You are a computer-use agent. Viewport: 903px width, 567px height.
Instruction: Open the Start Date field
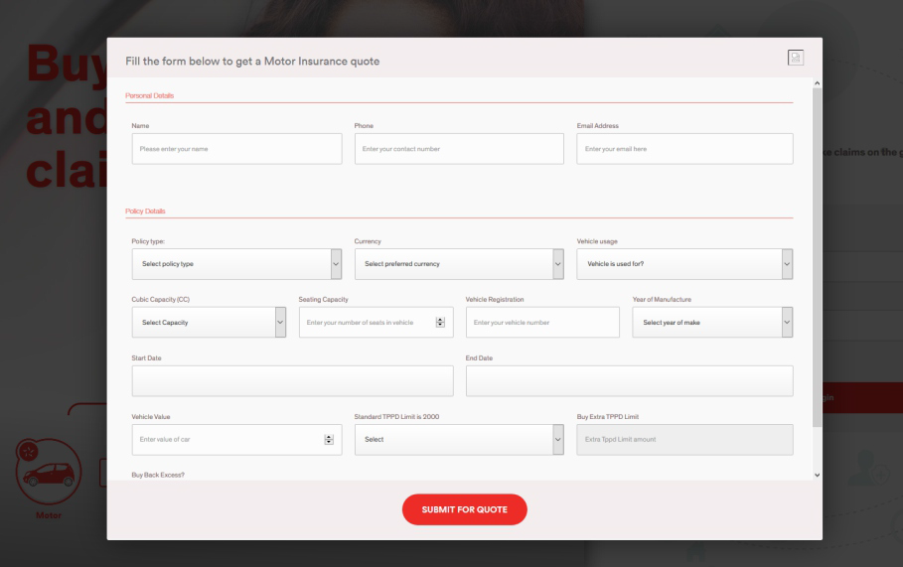point(292,380)
